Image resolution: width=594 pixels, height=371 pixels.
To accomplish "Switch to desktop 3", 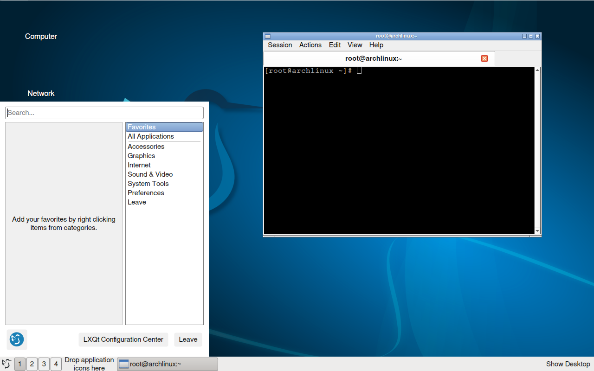I will click(44, 364).
